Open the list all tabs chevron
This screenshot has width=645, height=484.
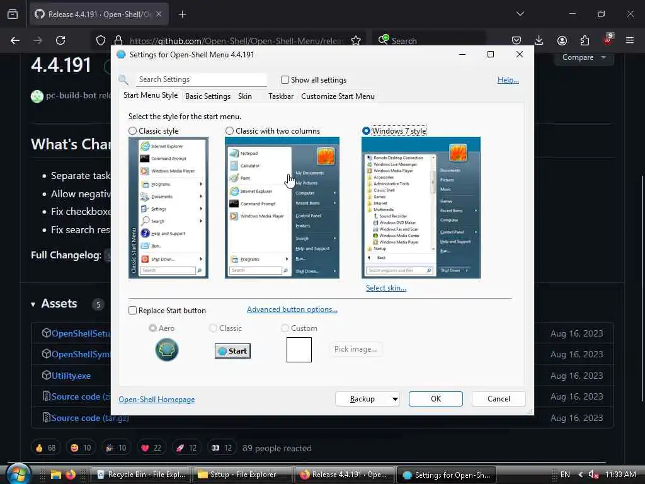point(520,14)
